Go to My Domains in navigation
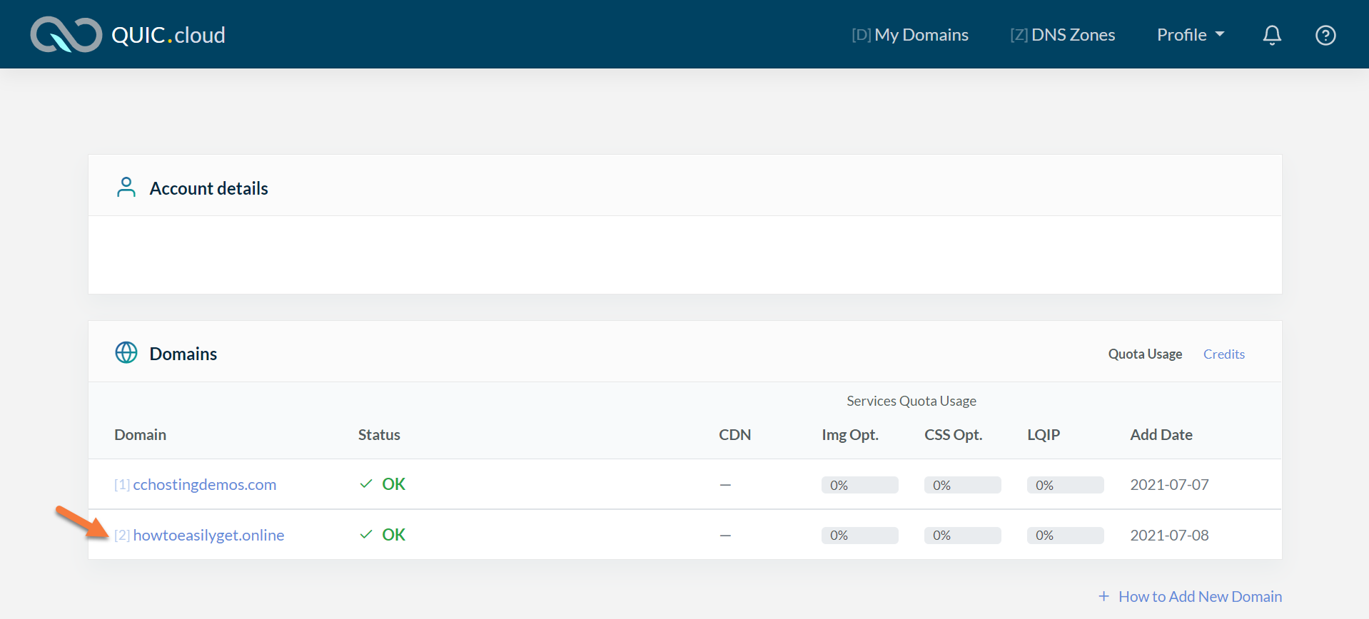Image resolution: width=1369 pixels, height=619 pixels. [x=910, y=35]
